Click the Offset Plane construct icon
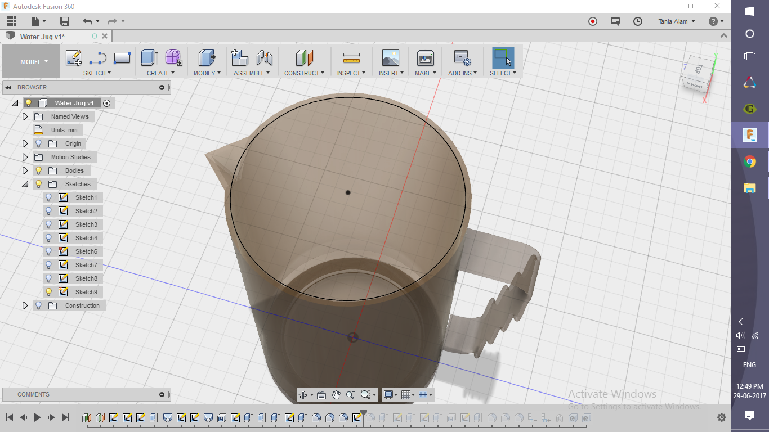The height and width of the screenshot is (432, 769). point(304,57)
